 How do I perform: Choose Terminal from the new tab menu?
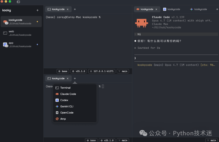[x=75, y=88]
